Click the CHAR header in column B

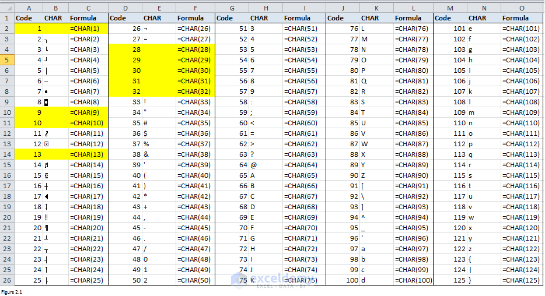(x=55, y=18)
